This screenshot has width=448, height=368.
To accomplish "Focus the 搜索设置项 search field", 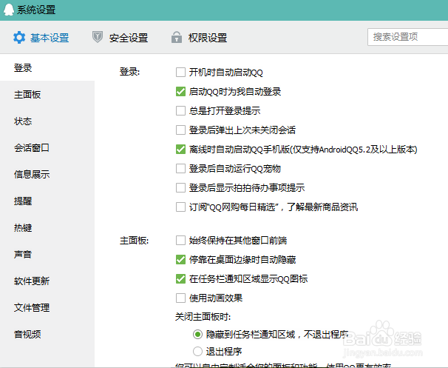I will click(408, 37).
